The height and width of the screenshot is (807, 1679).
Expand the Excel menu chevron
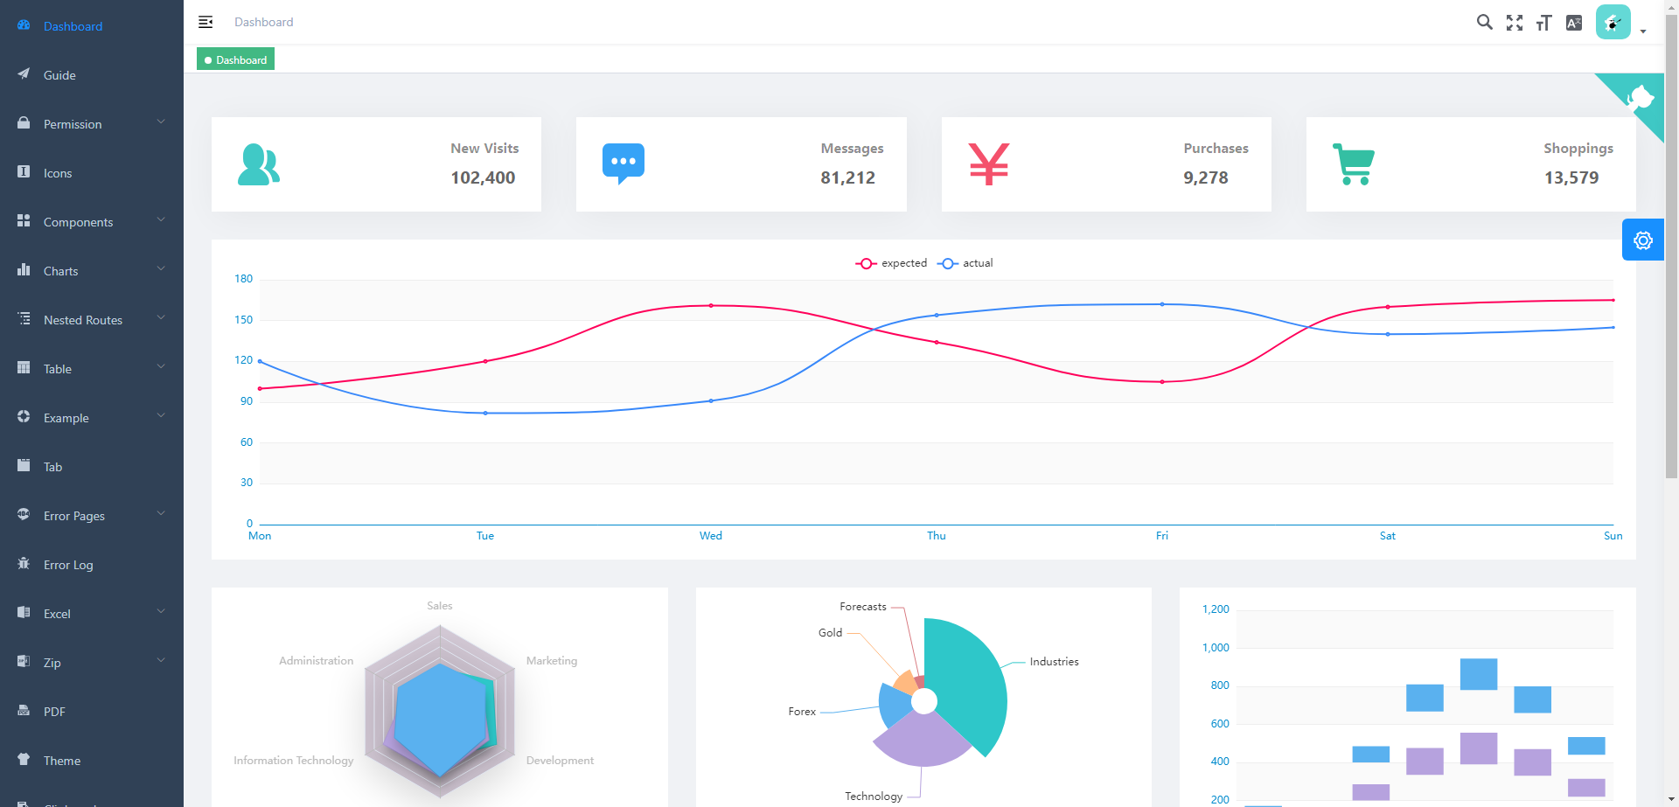point(161,612)
